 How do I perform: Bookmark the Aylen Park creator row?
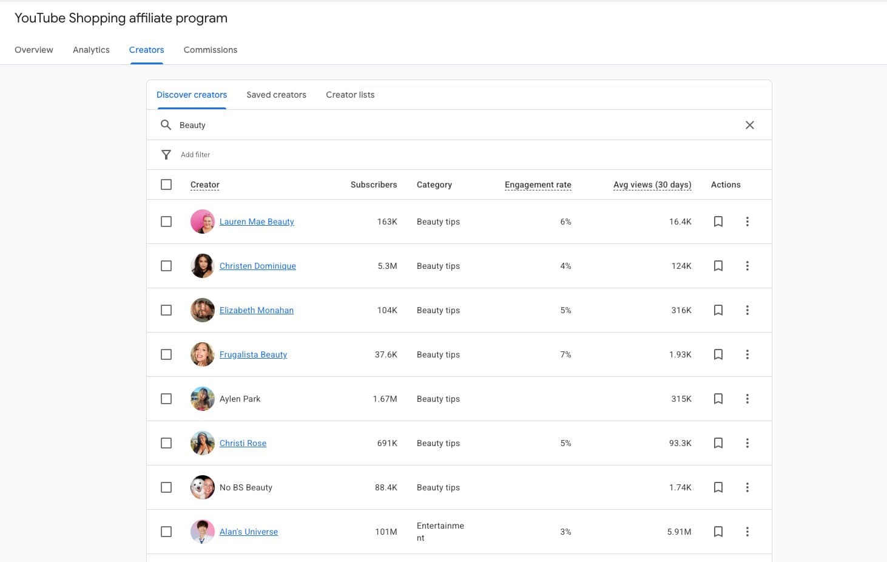tap(718, 399)
